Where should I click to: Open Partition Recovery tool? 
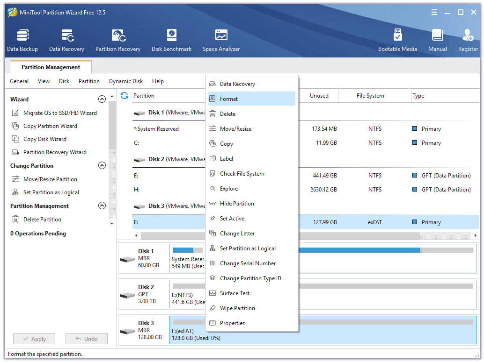118,40
